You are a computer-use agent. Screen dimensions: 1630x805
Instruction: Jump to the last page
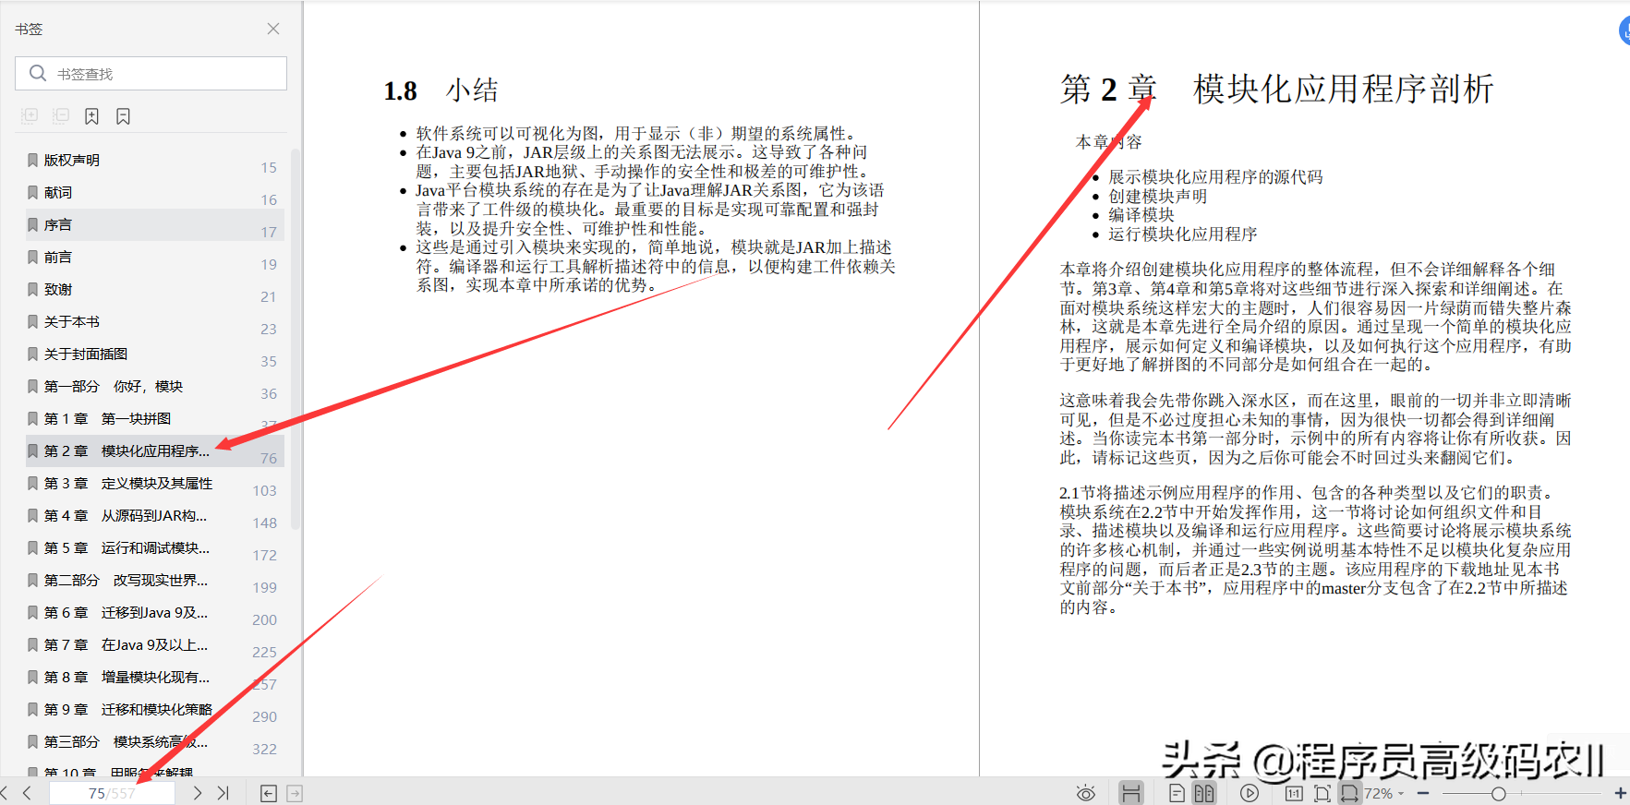(223, 793)
